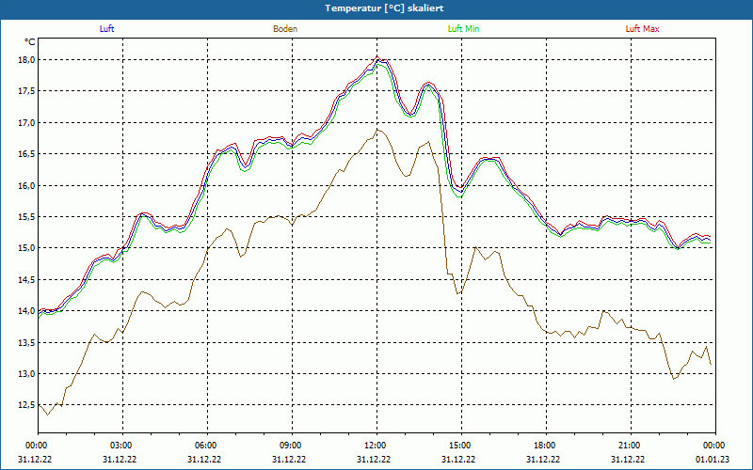
Task: Select the blue 'Luft' legend label
Action: pyautogui.click(x=106, y=29)
